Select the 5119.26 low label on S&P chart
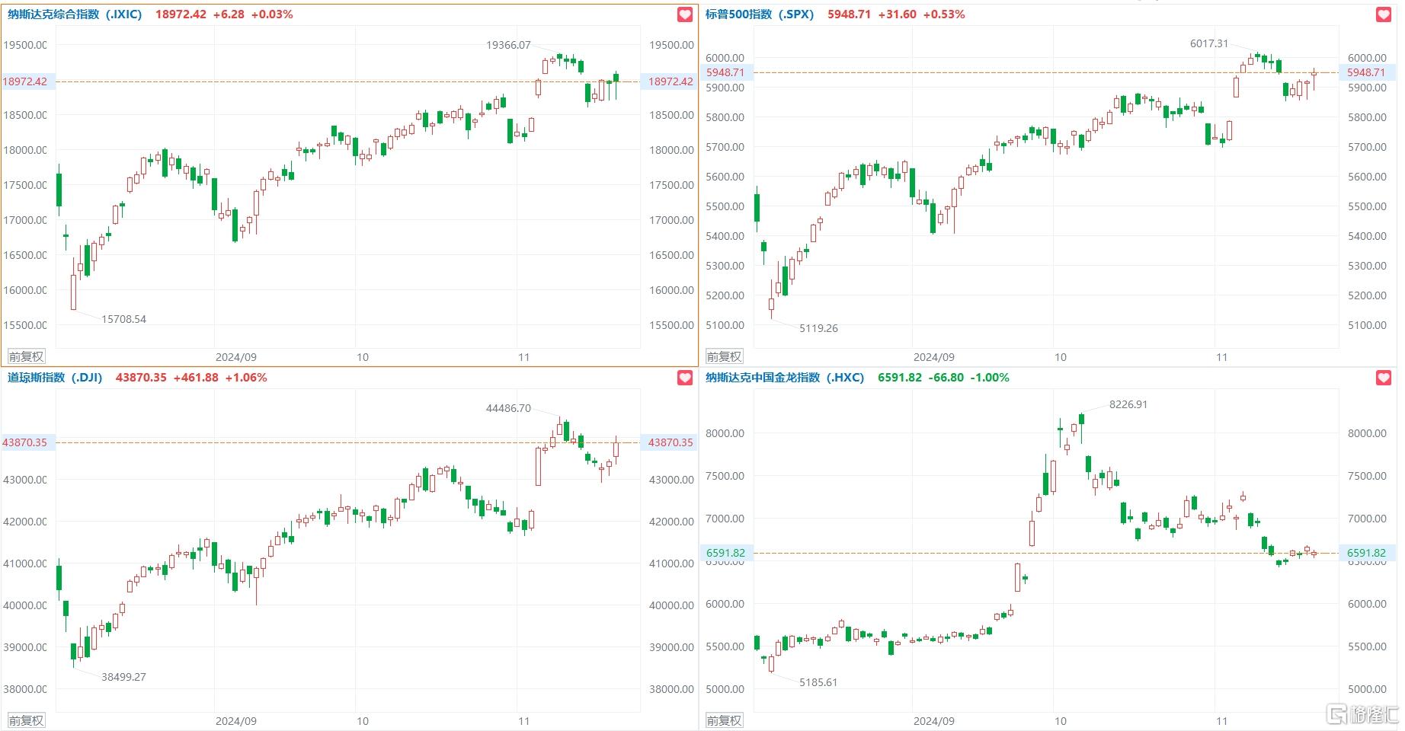The height and width of the screenshot is (731, 1405). (818, 328)
